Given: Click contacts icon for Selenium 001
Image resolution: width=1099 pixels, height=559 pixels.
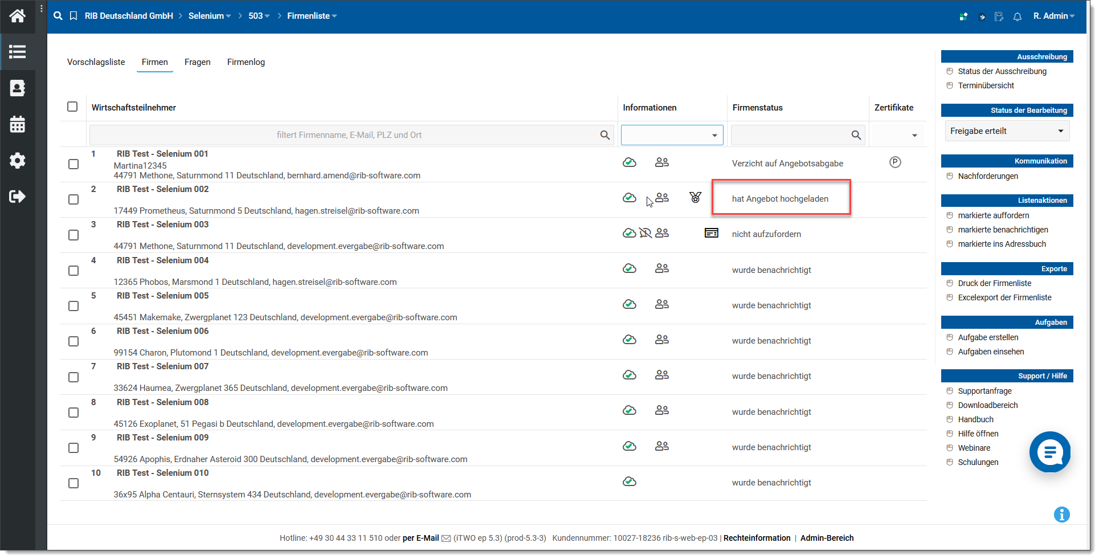Looking at the screenshot, I should click(x=662, y=162).
